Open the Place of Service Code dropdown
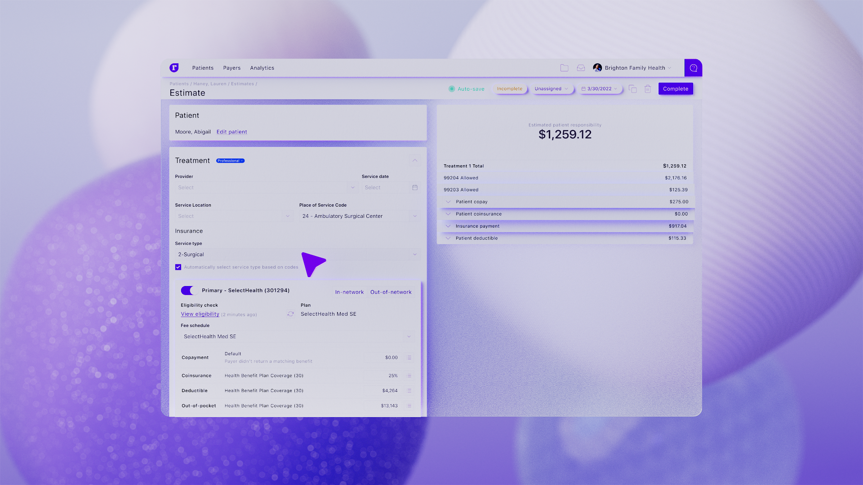Image resolution: width=863 pixels, height=485 pixels. 360,216
